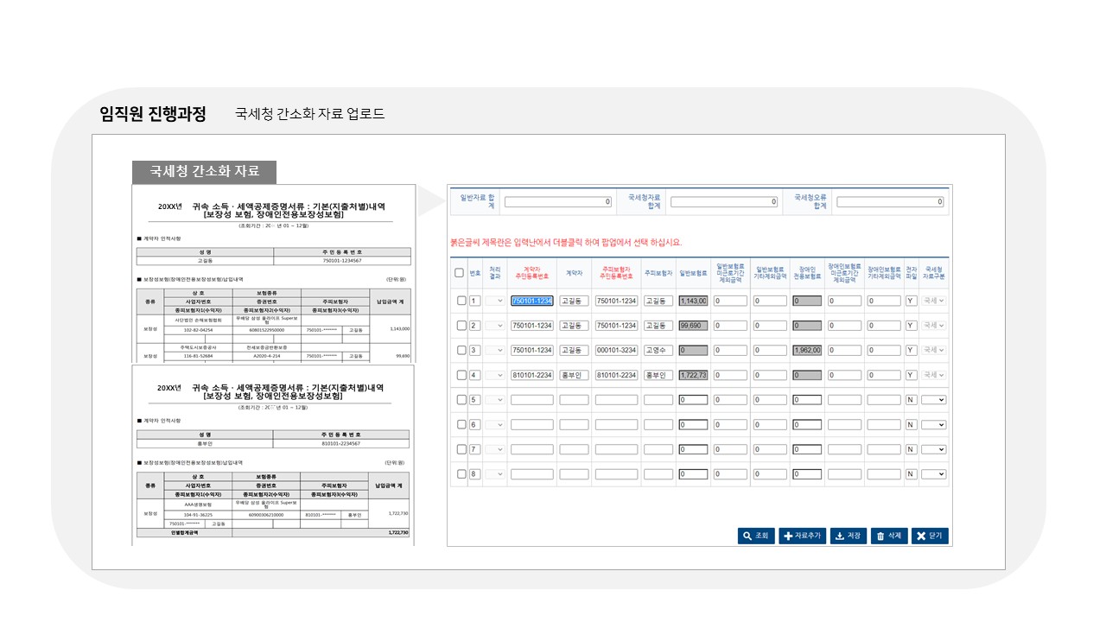Check the checkbox on row 3
The height and width of the screenshot is (622, 1106).
[459, 349]
